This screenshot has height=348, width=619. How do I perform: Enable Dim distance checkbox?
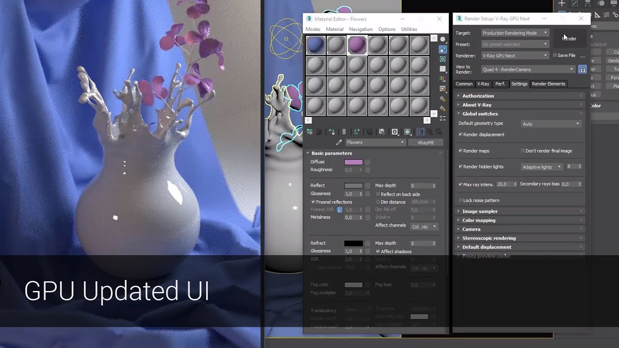click(378, 202)
